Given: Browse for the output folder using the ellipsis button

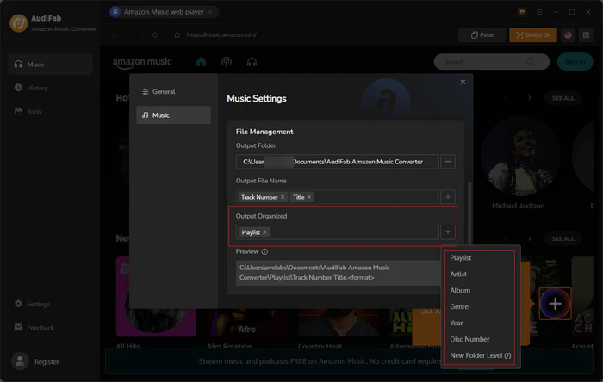Looking at the screenshot, I should coord(448,162).
